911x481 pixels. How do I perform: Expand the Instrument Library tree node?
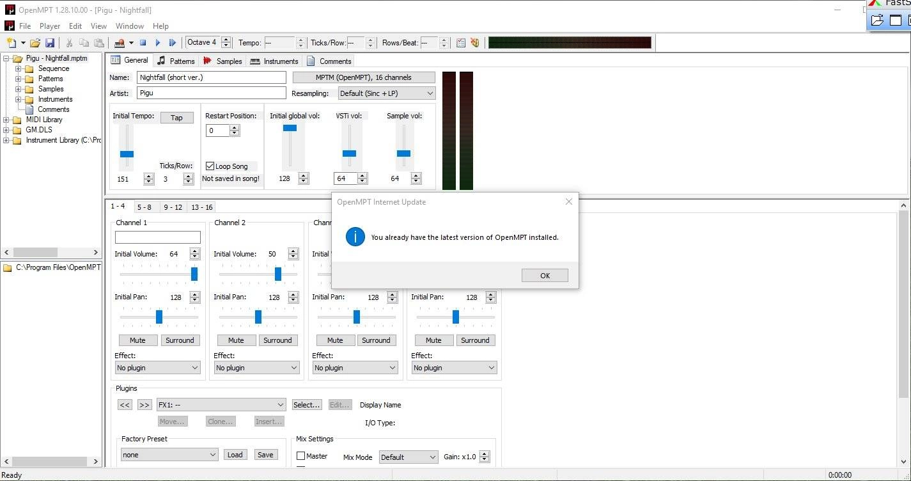[7, 140]
